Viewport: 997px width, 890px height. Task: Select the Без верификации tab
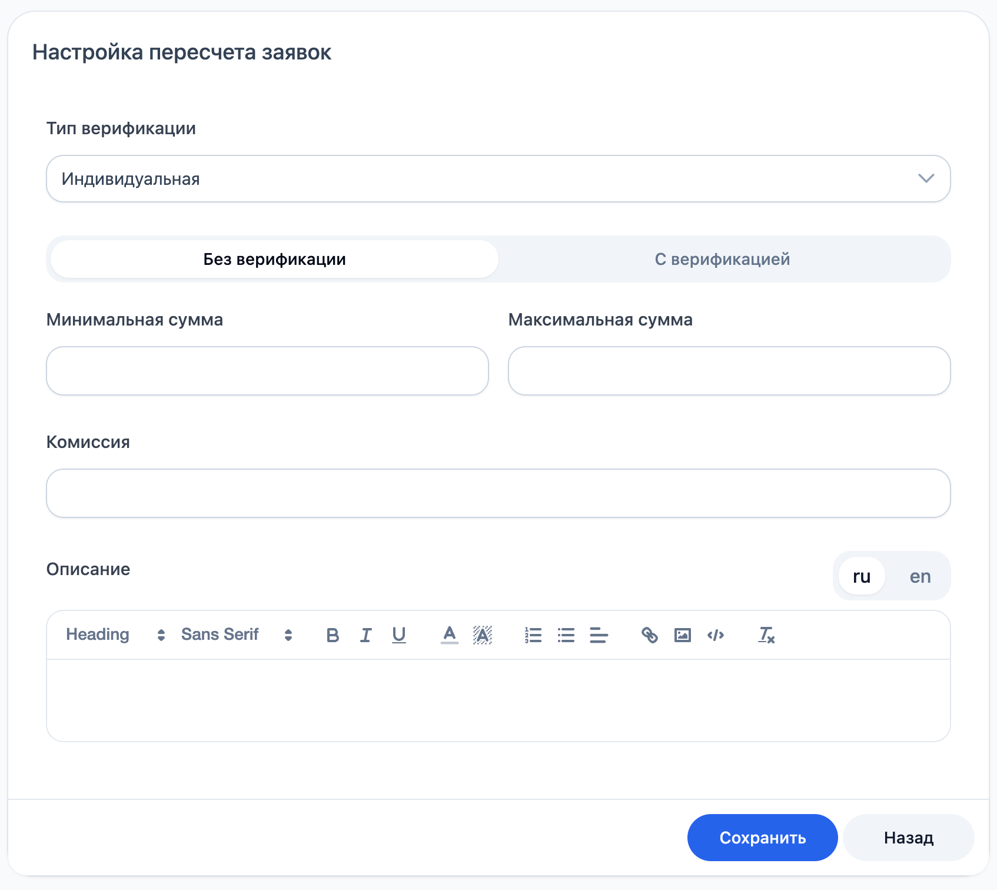[274, 259]
